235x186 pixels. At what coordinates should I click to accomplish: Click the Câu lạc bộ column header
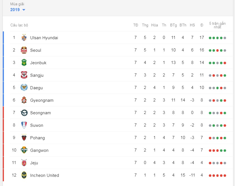coord(19,25)
